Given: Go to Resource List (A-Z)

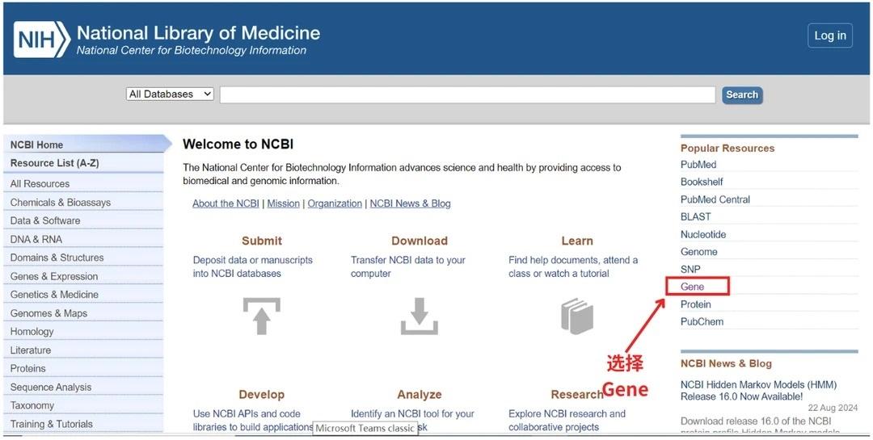Looking at the screenshot, I should click(x=54, y=163).
